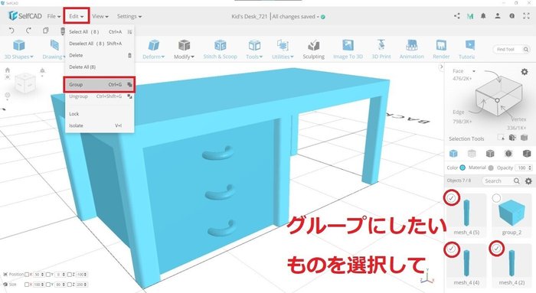The image size is (536, 293).
Task: Choose Delete All (8) menu entry
Action: (100, 67)
